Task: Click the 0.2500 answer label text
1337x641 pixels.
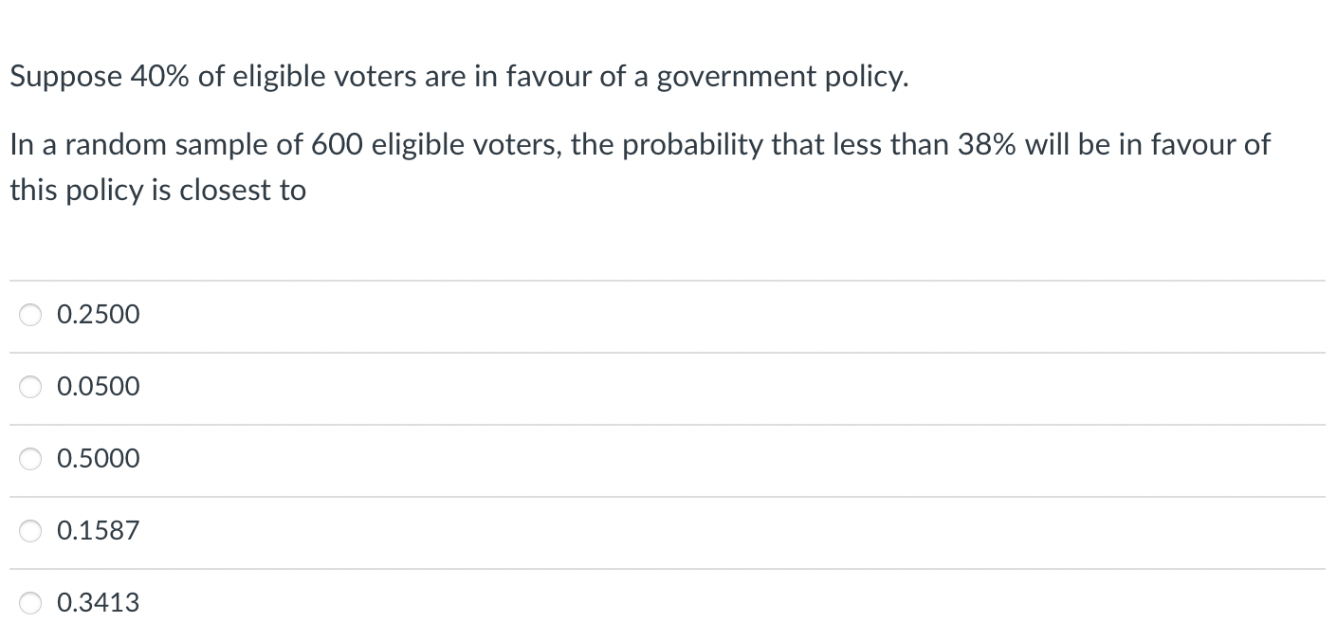Action: (x=98, y=315)
